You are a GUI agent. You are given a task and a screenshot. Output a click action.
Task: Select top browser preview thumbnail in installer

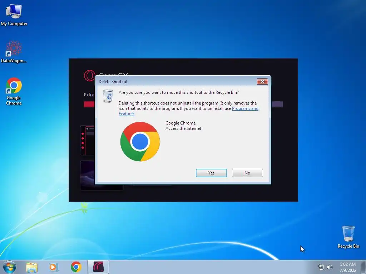87,141
